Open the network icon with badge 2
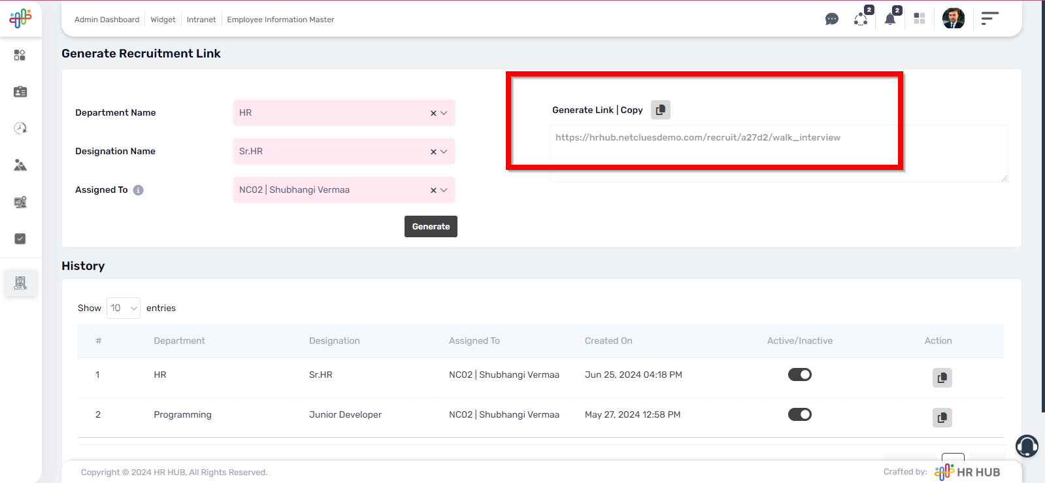This screenshot has height=483, width=1045. (x=861, y=18)
